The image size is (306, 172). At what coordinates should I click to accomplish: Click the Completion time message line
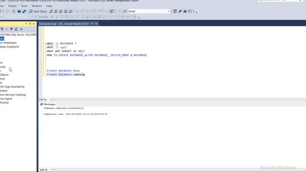click(76, 114)
